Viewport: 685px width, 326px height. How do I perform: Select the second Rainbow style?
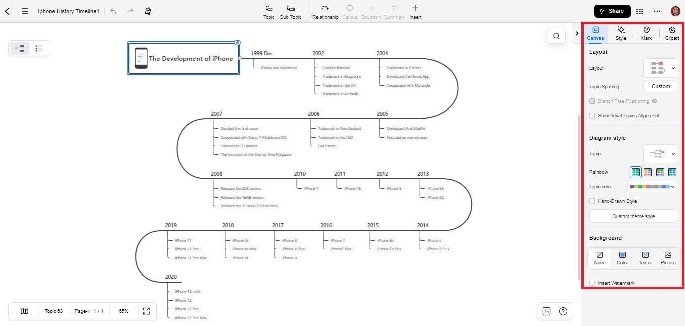point(648,172)
